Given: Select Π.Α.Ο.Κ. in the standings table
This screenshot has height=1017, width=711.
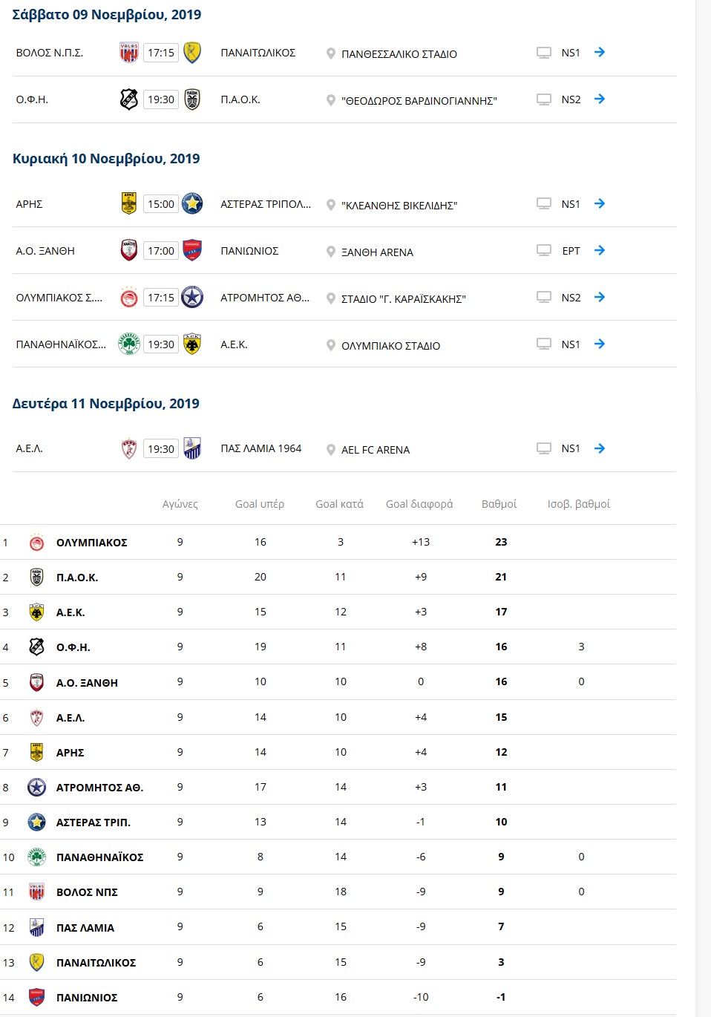Looking at the screenshot, I should 77,578.
